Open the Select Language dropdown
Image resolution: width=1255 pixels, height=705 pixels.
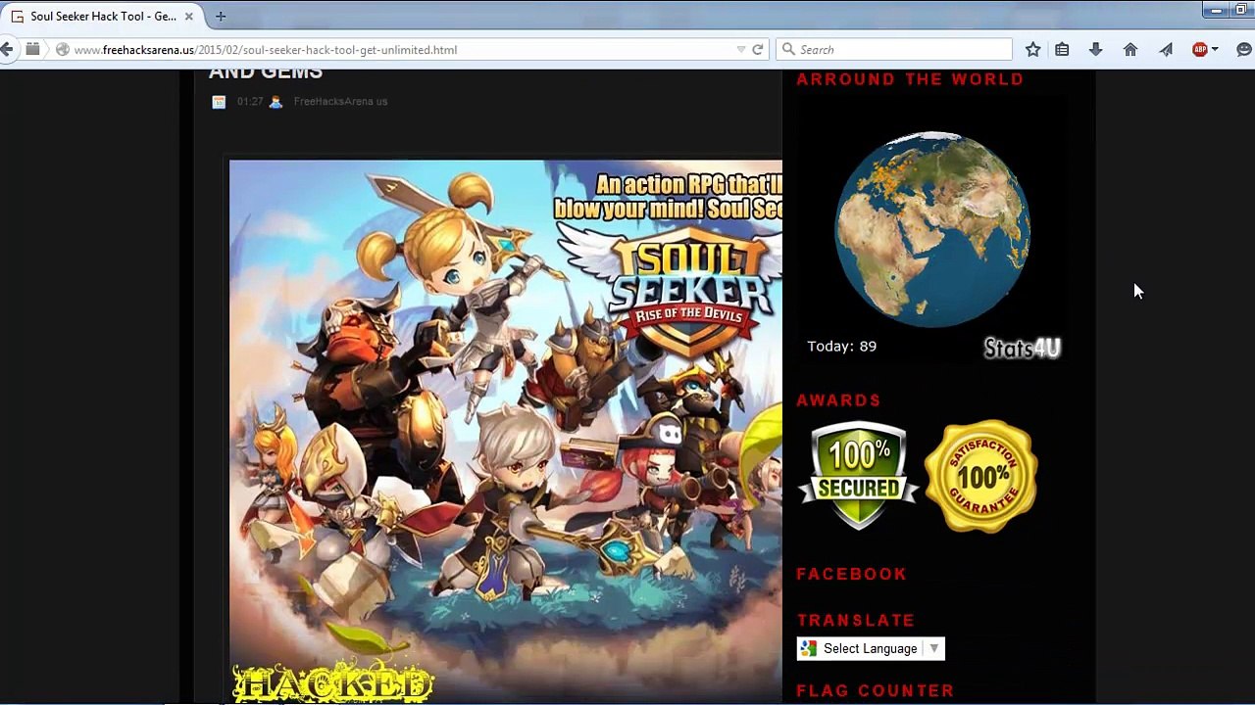pyautogui.click(x=871, y=648)
